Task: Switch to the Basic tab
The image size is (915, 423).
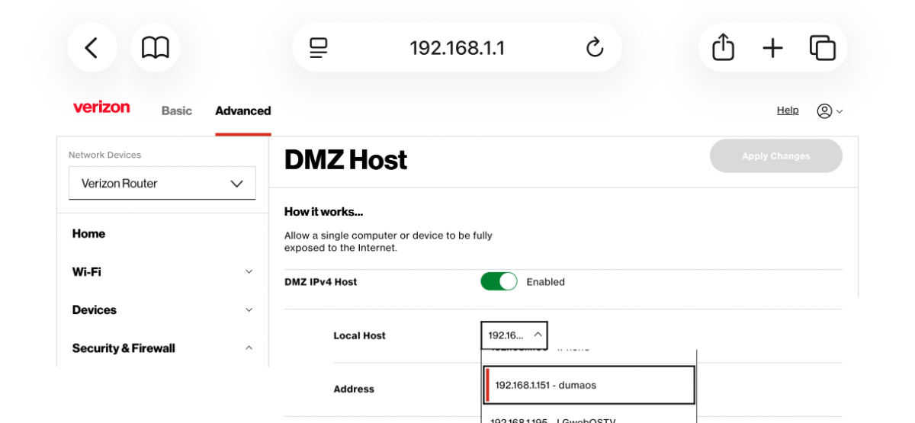Action: [x=176, y=111]
